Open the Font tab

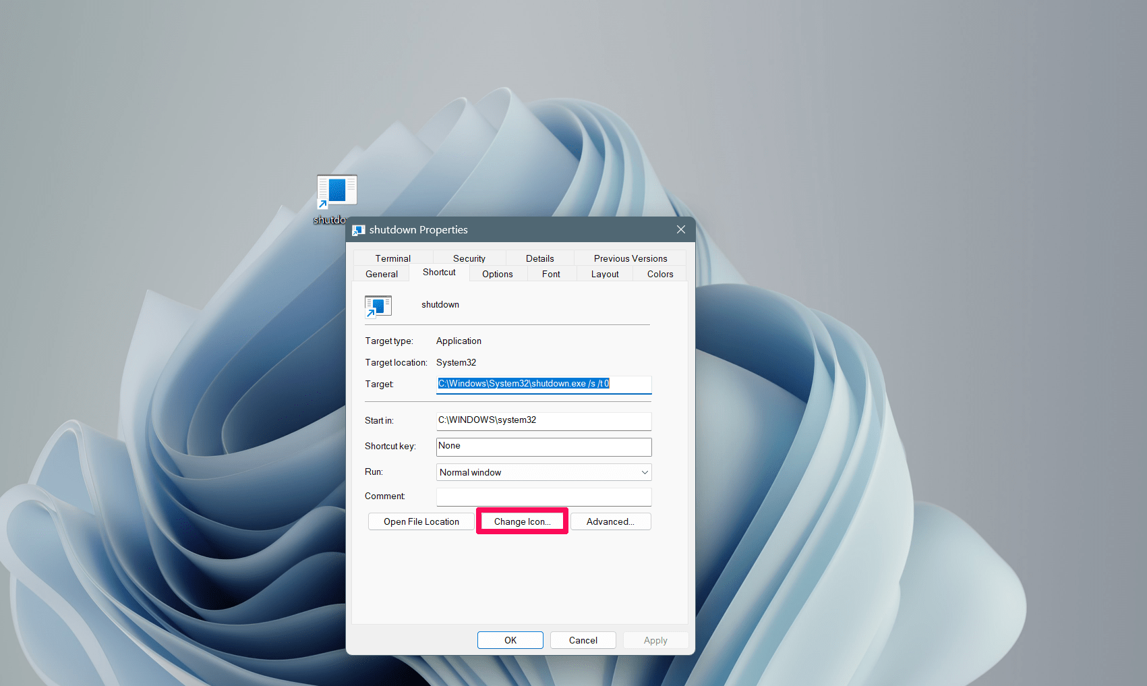click(x=551, y=274)
